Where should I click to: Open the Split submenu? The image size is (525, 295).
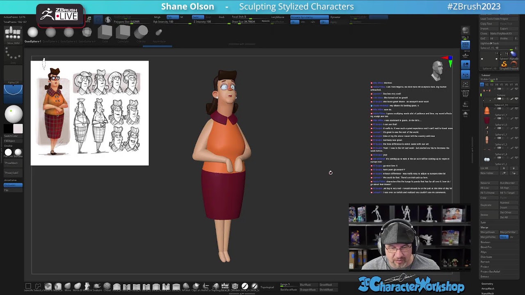pos(483,222)
